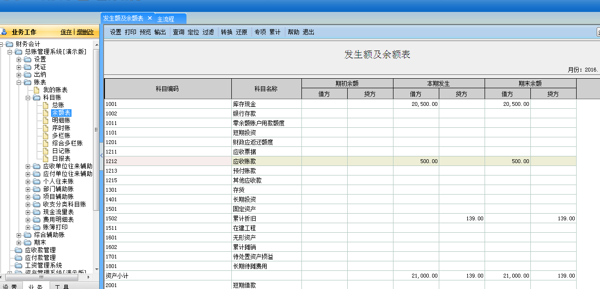The height and width of the screenshot is (289, 600).
Task: Click the 保存 link in sidebar header
Action: (x=66, y=32)
